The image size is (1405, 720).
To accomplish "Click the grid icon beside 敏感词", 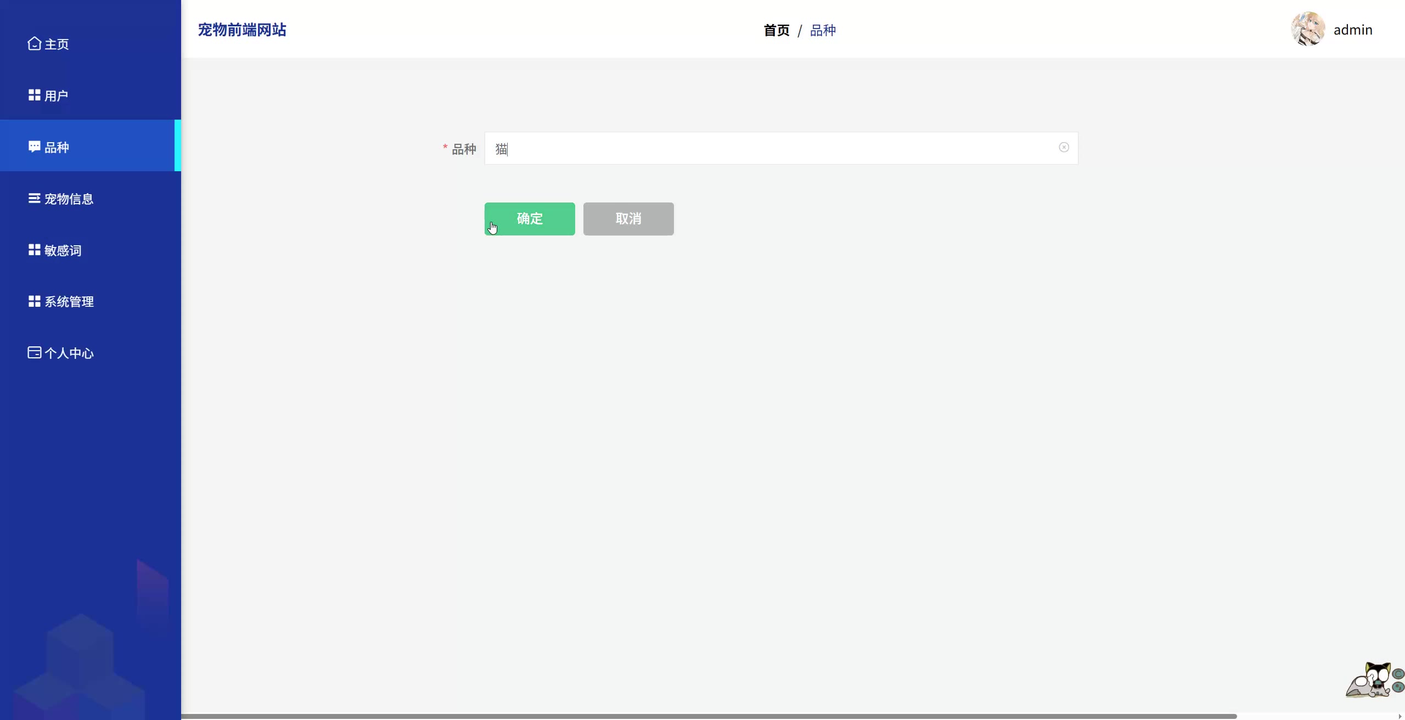I will click(34, 250).
